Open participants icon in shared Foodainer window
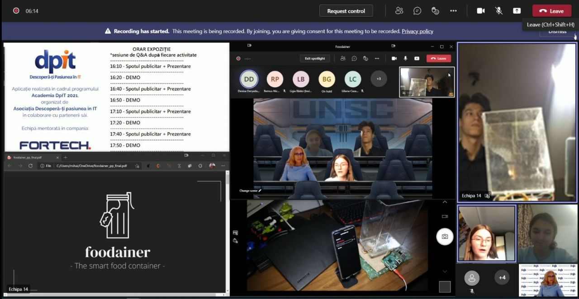Screen dimensions: 579x299 point(343,58)
